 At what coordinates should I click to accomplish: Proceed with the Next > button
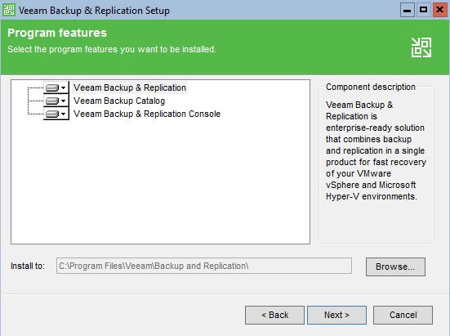[337, 315]
